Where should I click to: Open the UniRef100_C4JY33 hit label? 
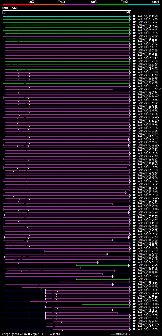click(x=146, y=223)
